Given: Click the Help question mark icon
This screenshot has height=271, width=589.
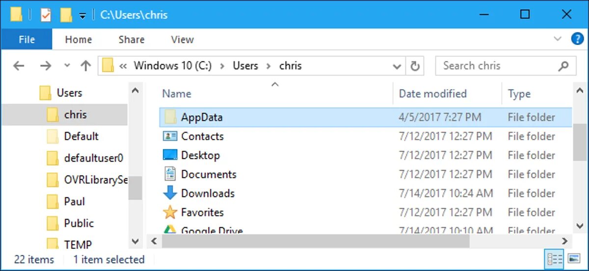Looking at the screenshot, I should coord(577,39).
